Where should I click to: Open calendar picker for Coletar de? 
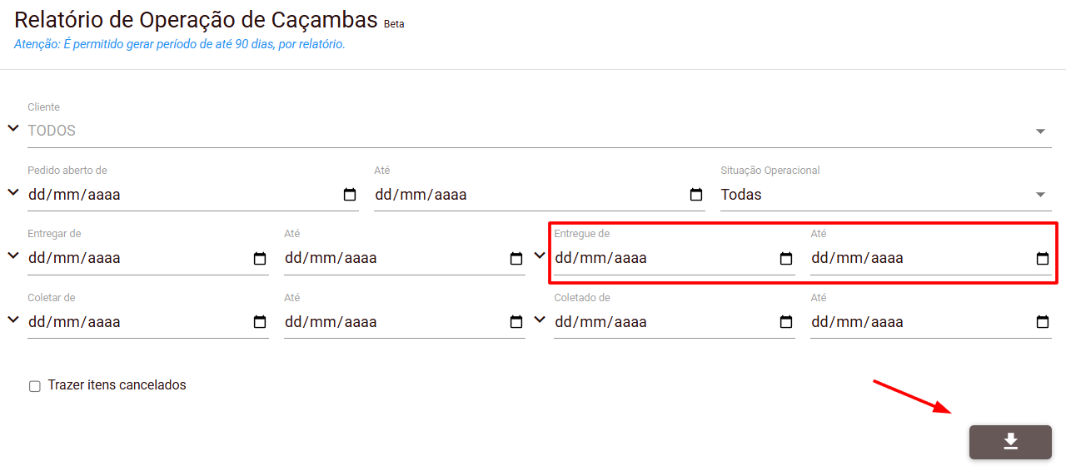pyautogui.click(x=260, y=322)
